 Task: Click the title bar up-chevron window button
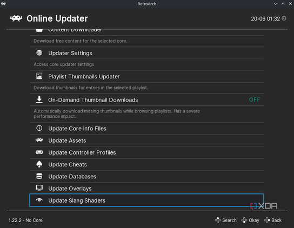pos(283,4)
